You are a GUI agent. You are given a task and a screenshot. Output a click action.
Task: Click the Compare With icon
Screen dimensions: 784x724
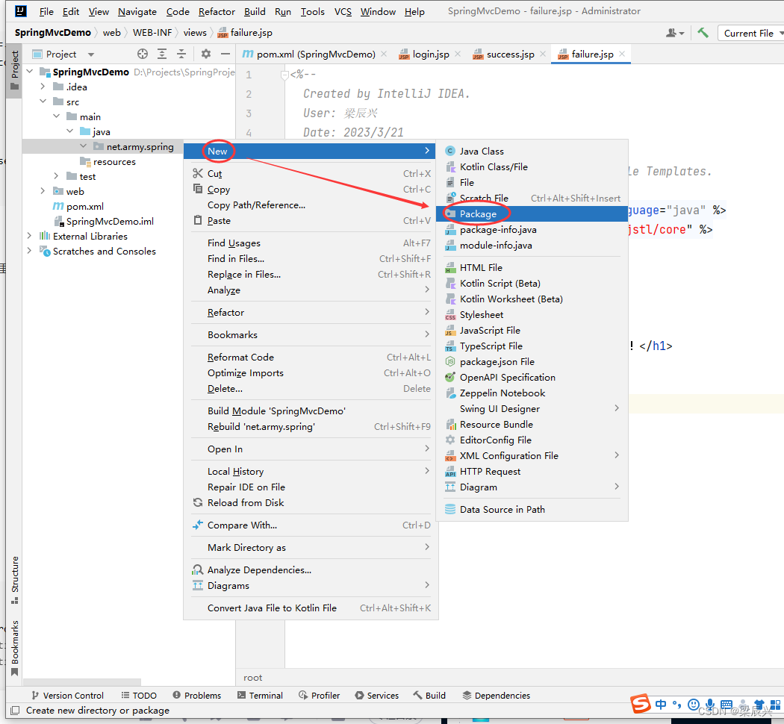198,525
